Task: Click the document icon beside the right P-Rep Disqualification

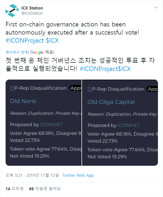Action: pyautogui.click(x=90, y=89)
